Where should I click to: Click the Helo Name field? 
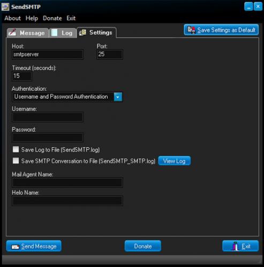pyautogui.click(x=67, y=201)
